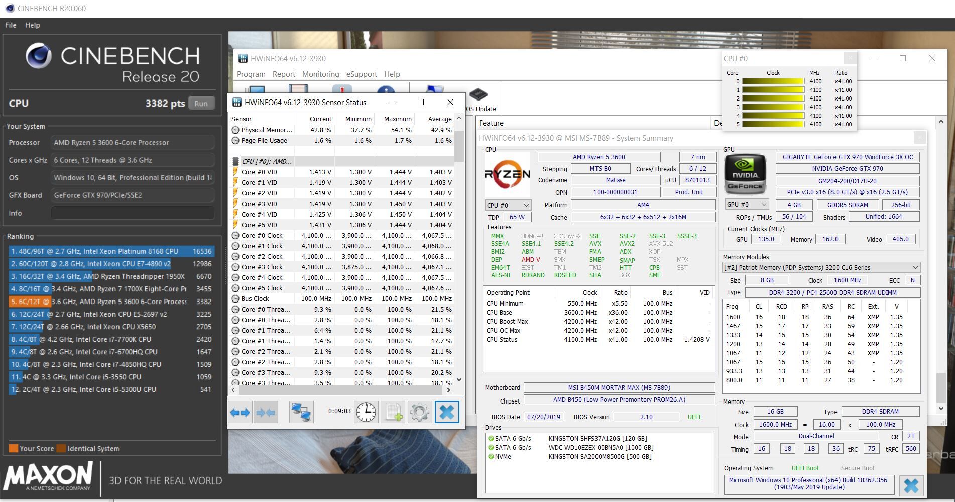The height and width of the screenshot is (502, 955).
Task: Open the HWiNFO64 eSupport menu
Action: pos(362,74)
